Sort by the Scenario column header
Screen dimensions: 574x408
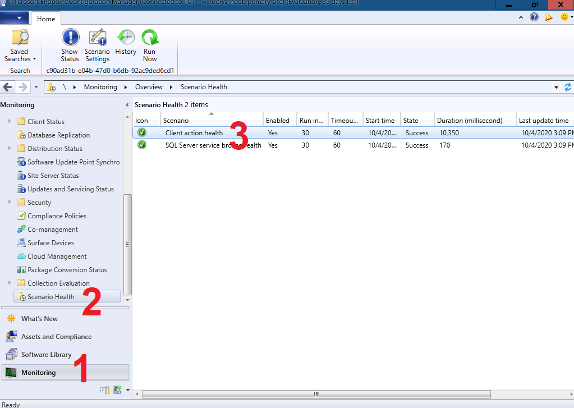point(212,121)
